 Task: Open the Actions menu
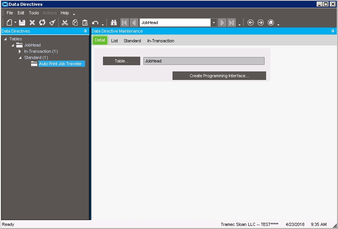coord(50,13)
